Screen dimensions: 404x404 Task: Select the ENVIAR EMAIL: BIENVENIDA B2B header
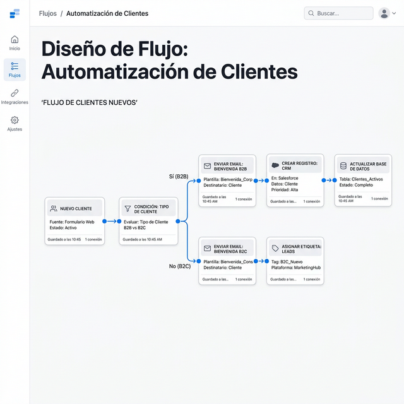click(227, 165)
